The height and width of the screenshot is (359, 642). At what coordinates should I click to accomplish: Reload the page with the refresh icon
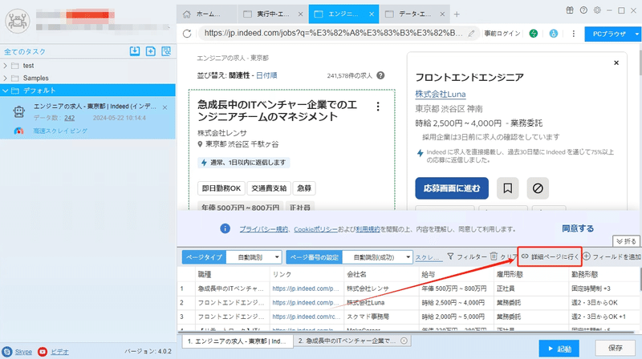187,34
